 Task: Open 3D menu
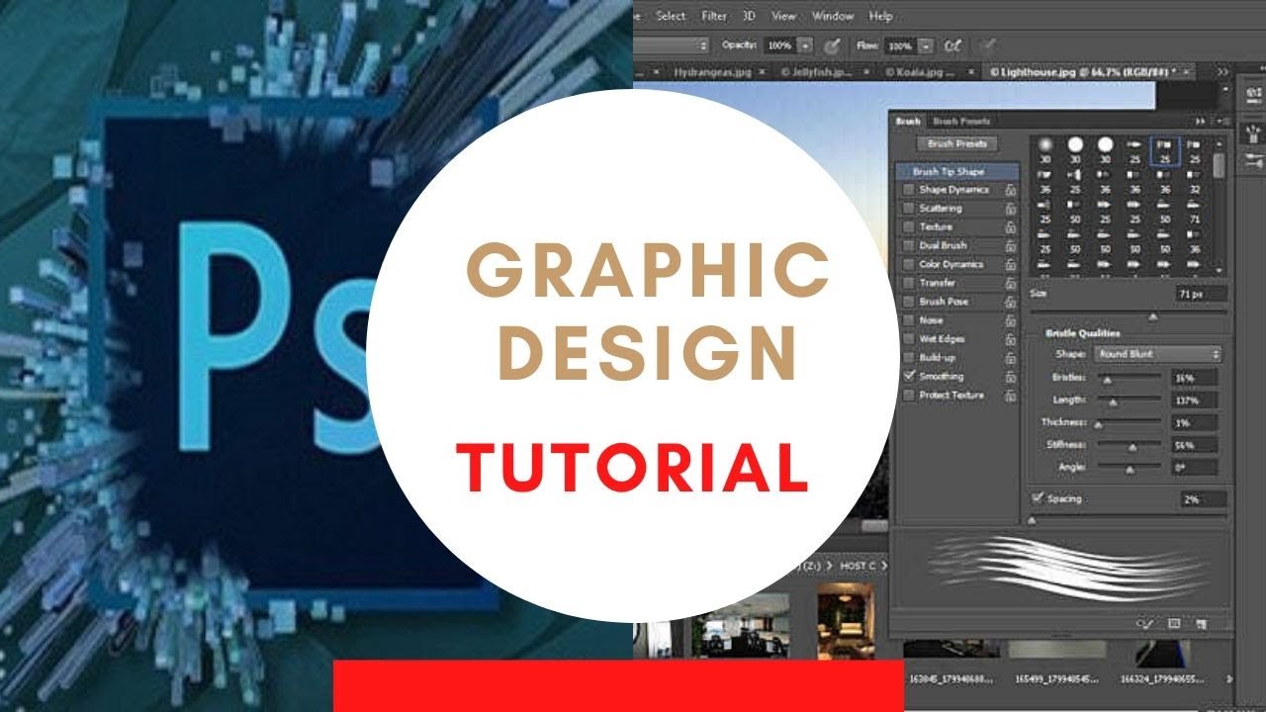tap(749, 16)
